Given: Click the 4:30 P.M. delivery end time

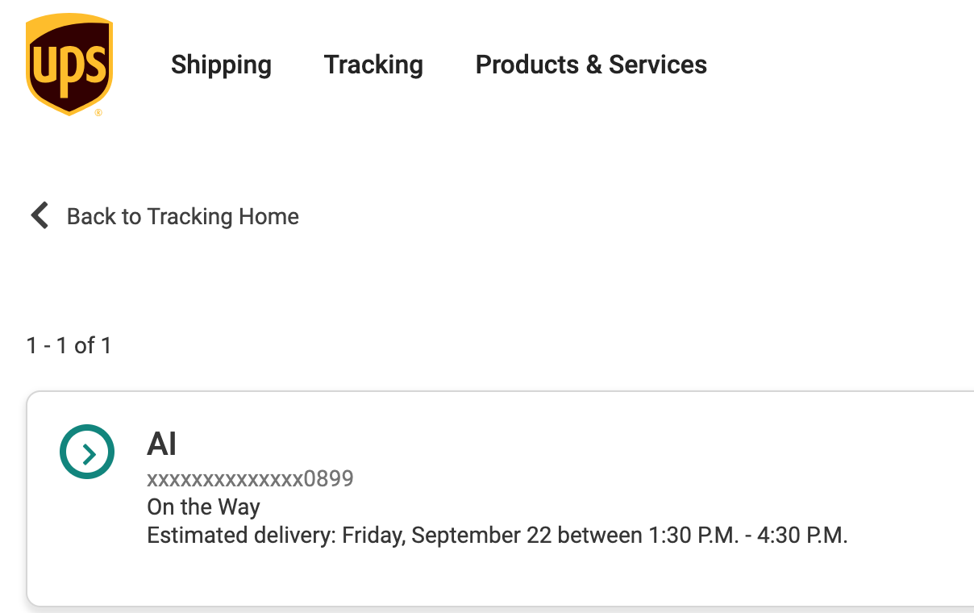Looking at the screenshot, I should 802,536.
